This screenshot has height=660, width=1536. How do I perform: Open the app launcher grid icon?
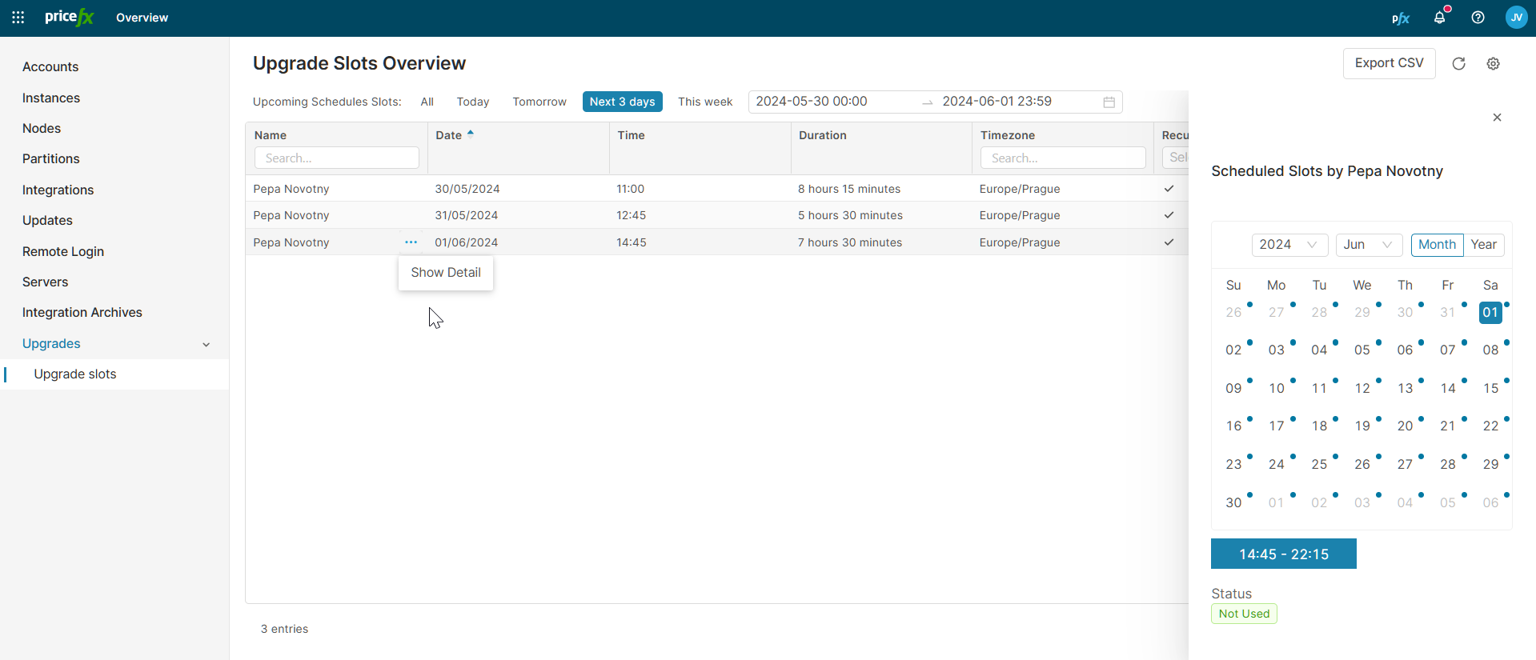pyautogui.click(x=18, y=18)
